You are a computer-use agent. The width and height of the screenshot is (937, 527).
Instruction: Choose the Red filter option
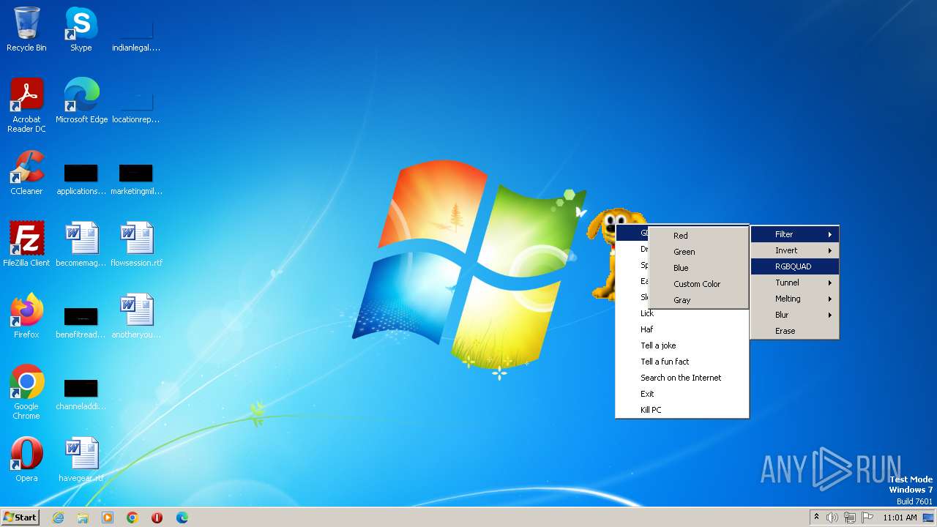coord(698,236)
